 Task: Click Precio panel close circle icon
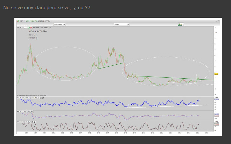26,28
